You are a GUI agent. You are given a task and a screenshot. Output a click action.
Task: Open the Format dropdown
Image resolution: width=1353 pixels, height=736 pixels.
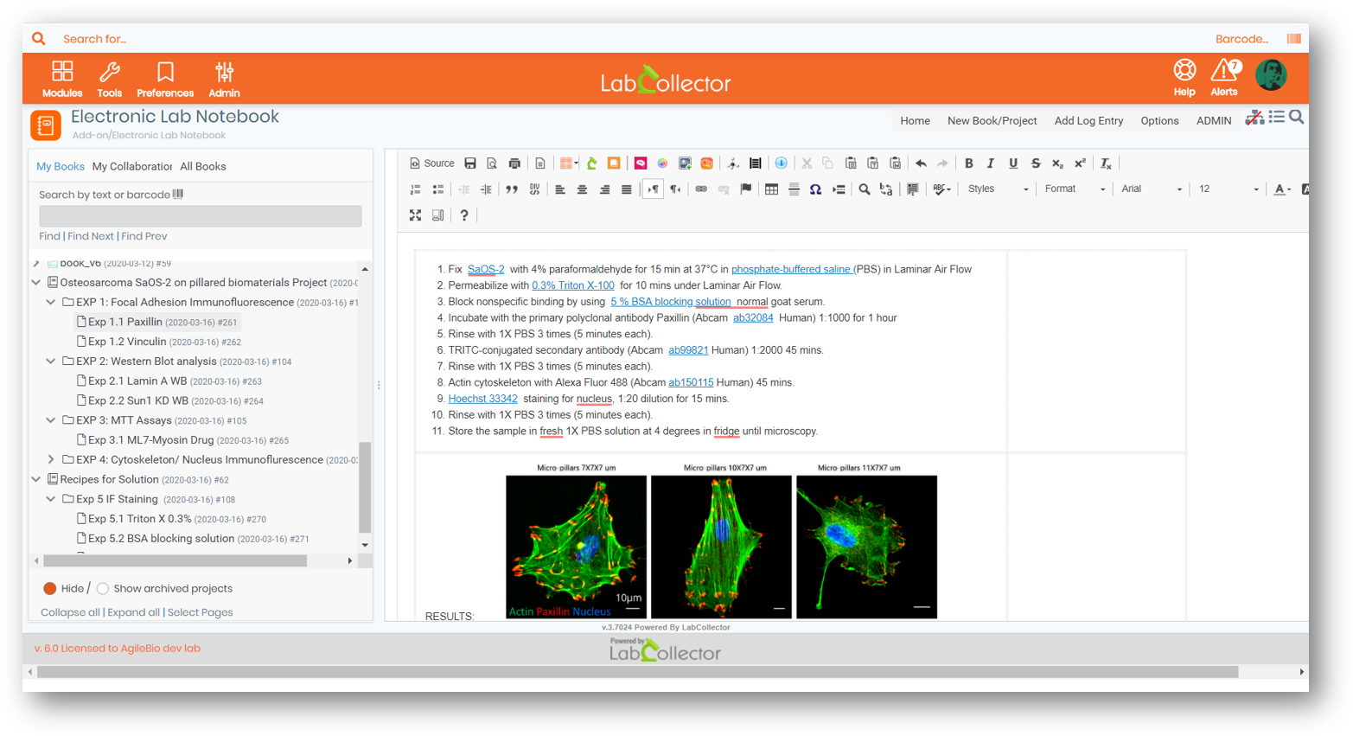(x=1075, y=189)
